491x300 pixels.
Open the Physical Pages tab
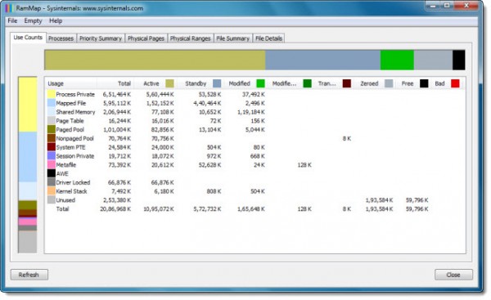(x=146, y=38)
